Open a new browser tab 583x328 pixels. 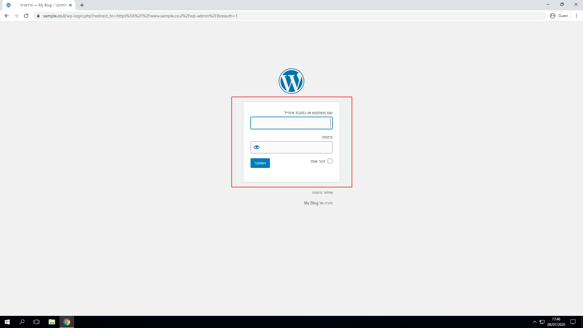82,5
